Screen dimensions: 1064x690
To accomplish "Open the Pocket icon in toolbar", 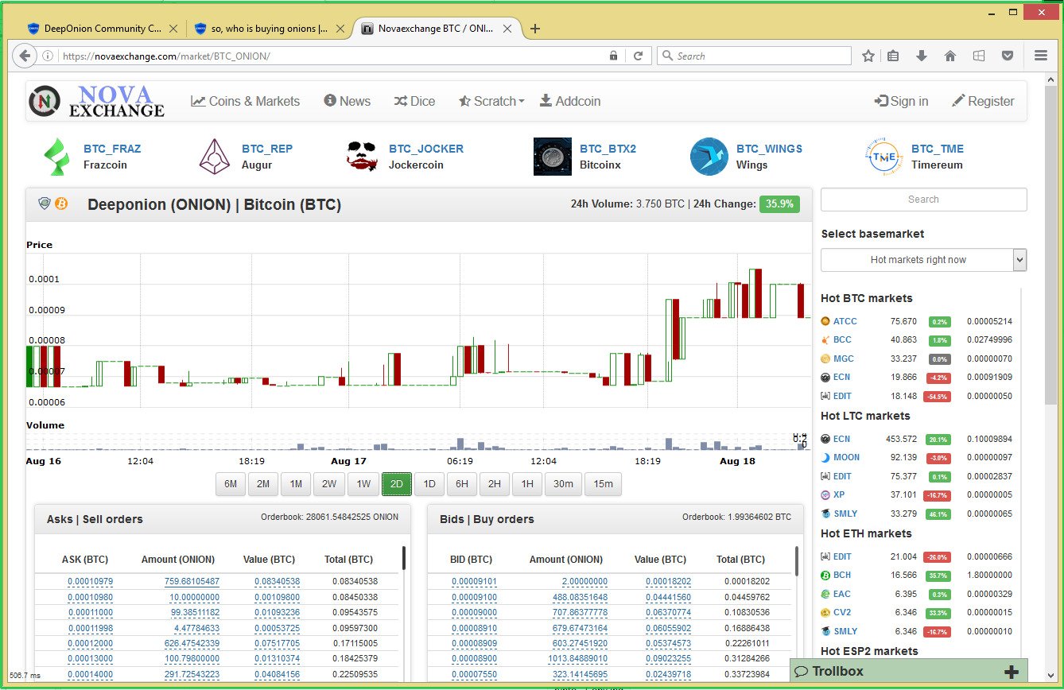I will click(1008, 56).
